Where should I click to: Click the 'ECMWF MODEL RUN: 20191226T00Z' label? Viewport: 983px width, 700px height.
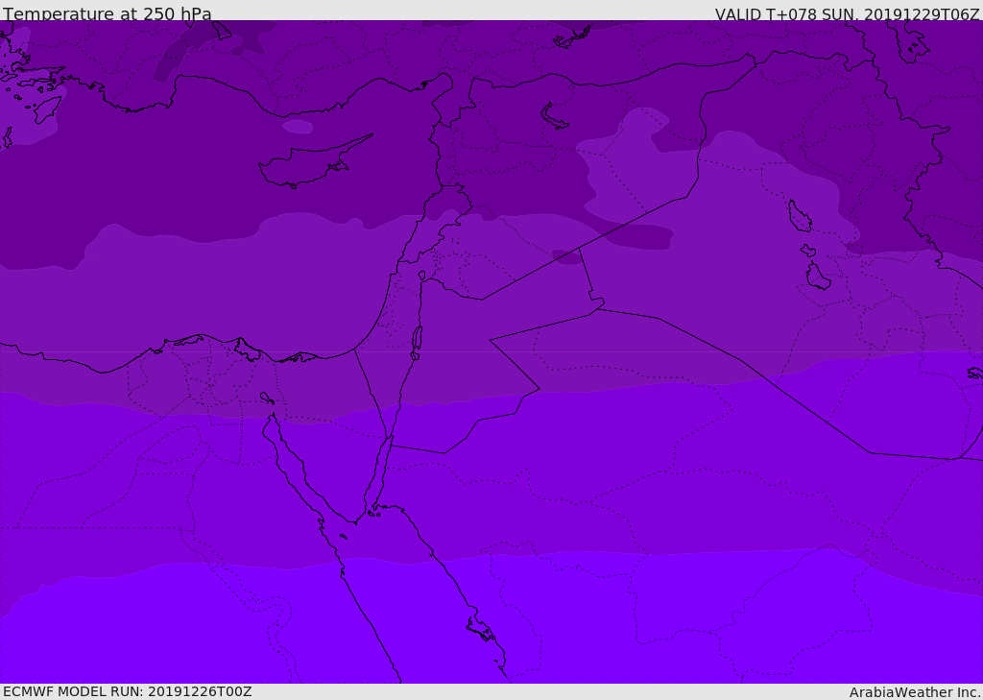click(128, 692)
